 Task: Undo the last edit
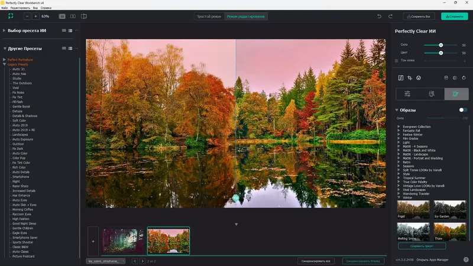[379, 17]
